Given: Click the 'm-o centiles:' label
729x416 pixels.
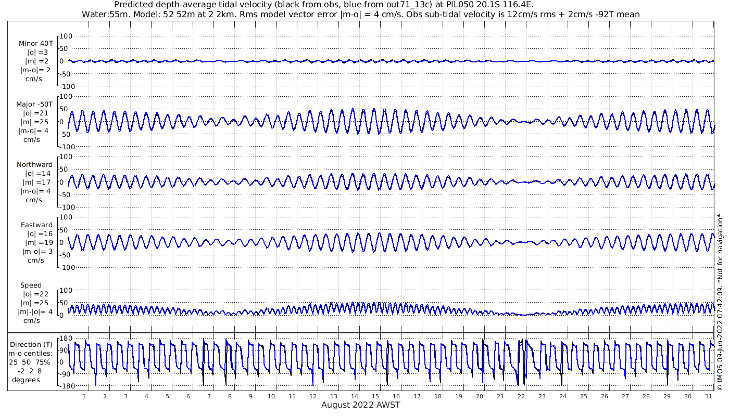Looking at the screenshot, I should tap(30, 353).
